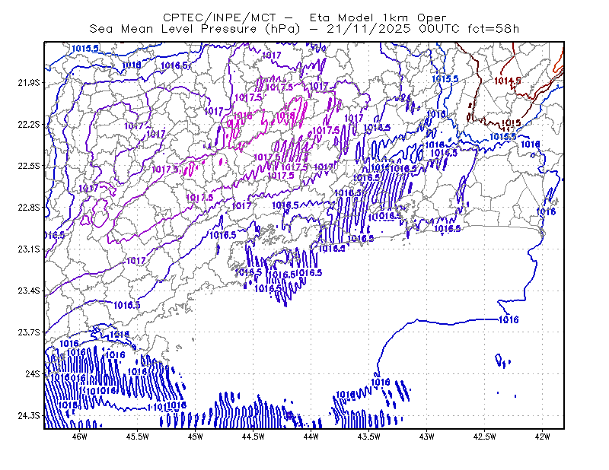Select the '23.4S' latitude axis label

[28, 291]
